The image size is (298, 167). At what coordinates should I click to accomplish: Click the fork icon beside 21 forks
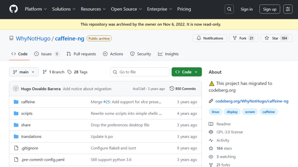[x=211, y=165]
